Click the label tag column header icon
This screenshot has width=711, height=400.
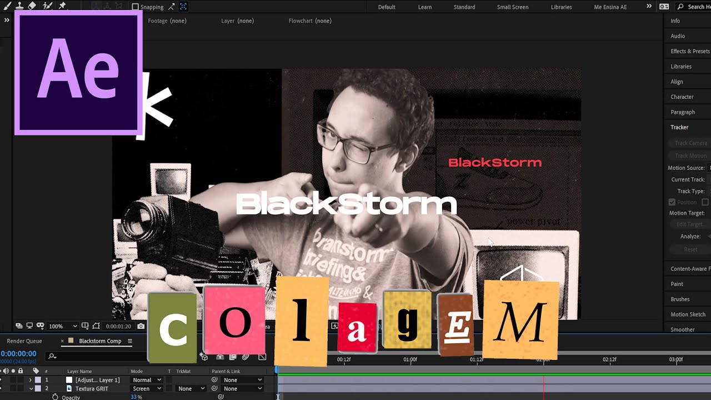[x=36, y=371]
